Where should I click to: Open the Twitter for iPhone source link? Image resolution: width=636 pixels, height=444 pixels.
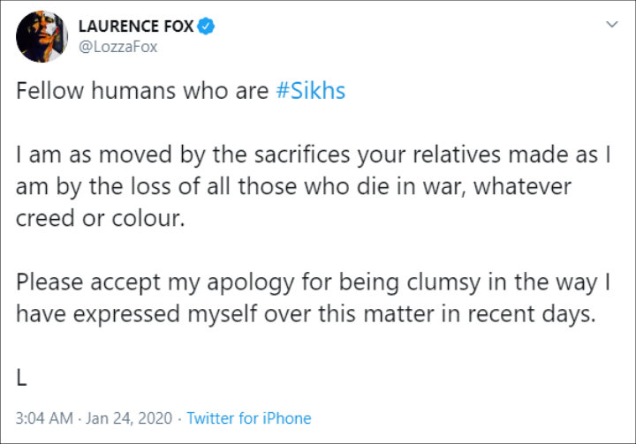point(248,418)
